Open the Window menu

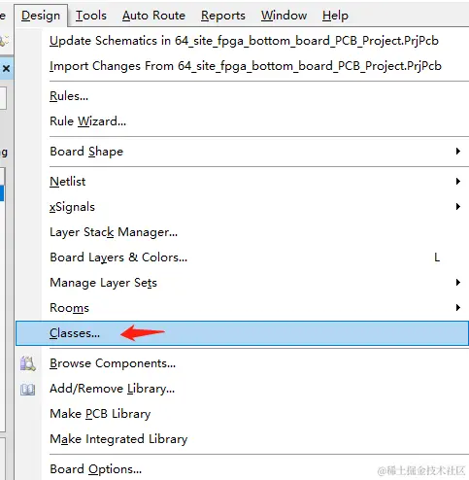[x=284, y=16]
